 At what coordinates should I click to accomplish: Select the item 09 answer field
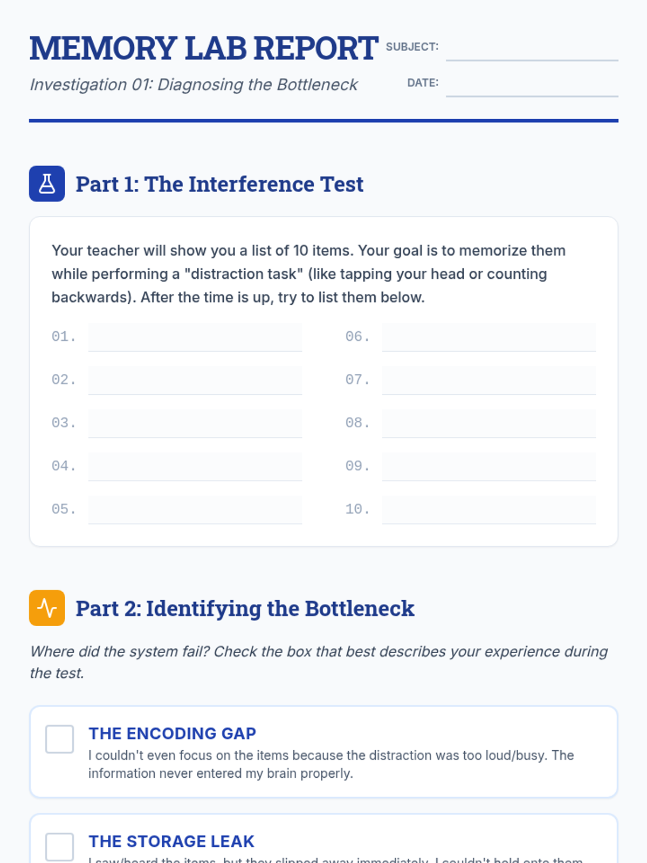488,467
